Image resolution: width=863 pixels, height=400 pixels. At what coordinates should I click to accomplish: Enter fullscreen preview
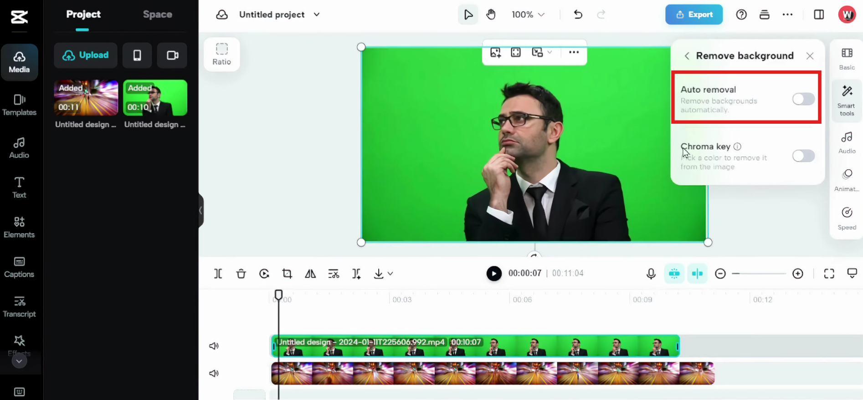click(829, 273)
